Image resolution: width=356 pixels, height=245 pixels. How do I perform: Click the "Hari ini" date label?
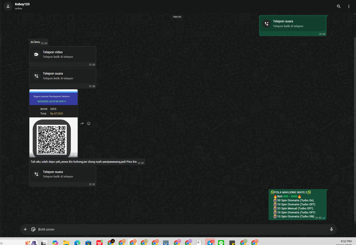click(177, 17)
